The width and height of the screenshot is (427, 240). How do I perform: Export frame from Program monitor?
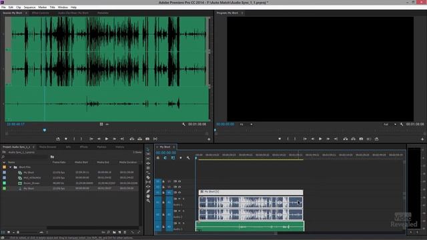pos(361,139)
